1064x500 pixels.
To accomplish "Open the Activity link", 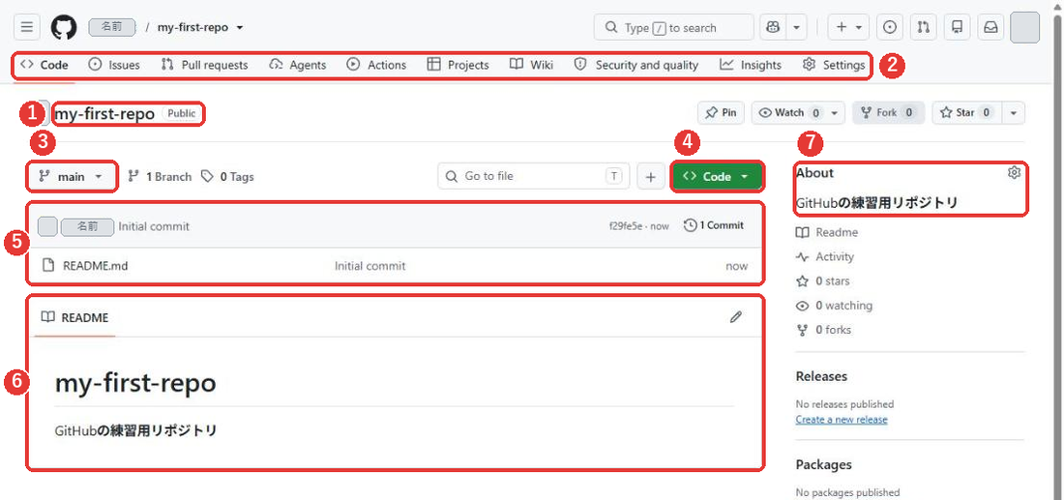I will coord(825,257).
